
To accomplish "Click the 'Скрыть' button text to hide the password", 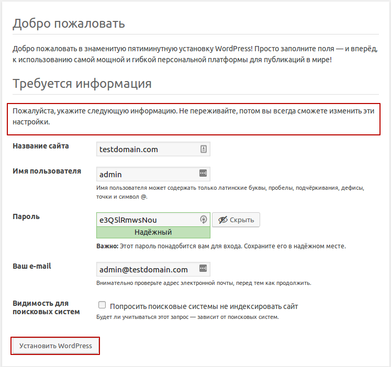I will coord(242,220).
